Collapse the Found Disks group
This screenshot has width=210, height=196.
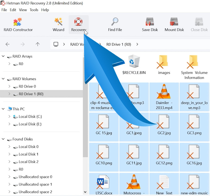click(x=3, y=139)
